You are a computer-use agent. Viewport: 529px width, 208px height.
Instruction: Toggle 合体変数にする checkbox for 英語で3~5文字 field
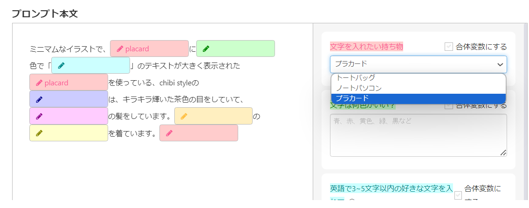coord(458,195)
